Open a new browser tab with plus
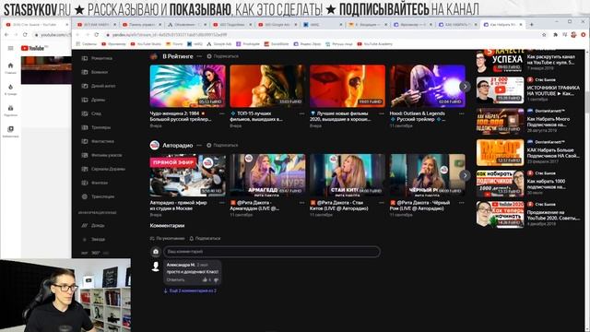 point(531,25)
